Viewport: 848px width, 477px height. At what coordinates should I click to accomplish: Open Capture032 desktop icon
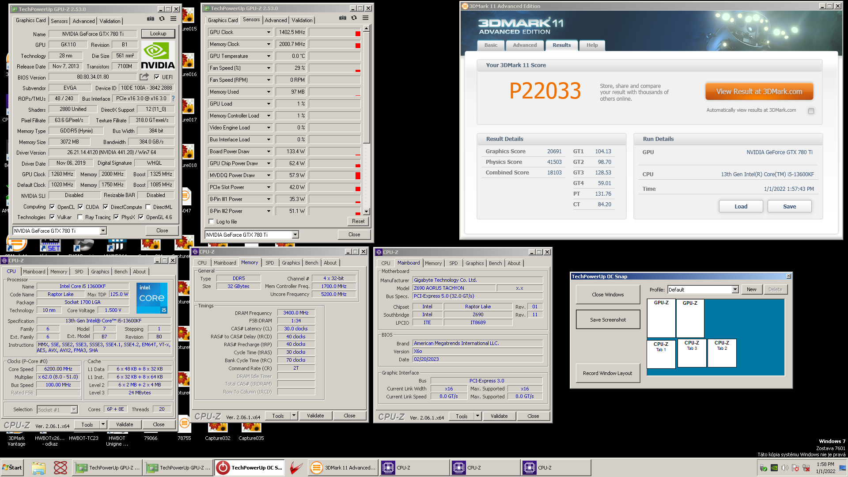tap(218, 432)
